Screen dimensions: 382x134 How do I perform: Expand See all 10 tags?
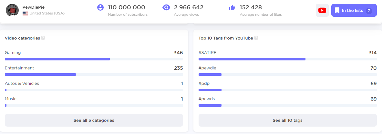coord(287,120)
